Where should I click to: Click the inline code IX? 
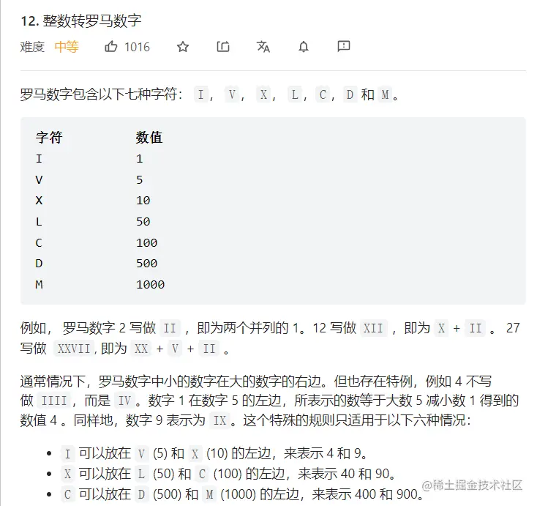219,420
